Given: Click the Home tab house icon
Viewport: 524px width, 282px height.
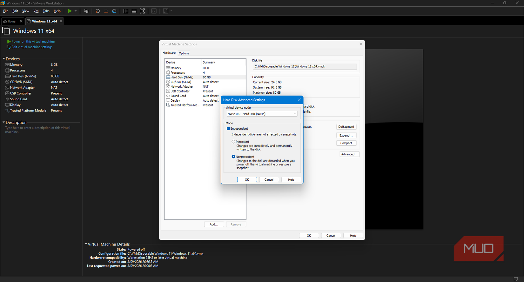Looking at the screenshot, I should point(5,21).
